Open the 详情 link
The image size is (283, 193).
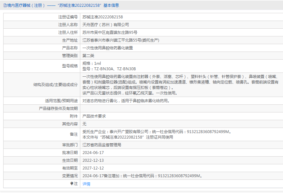[86, 184]
